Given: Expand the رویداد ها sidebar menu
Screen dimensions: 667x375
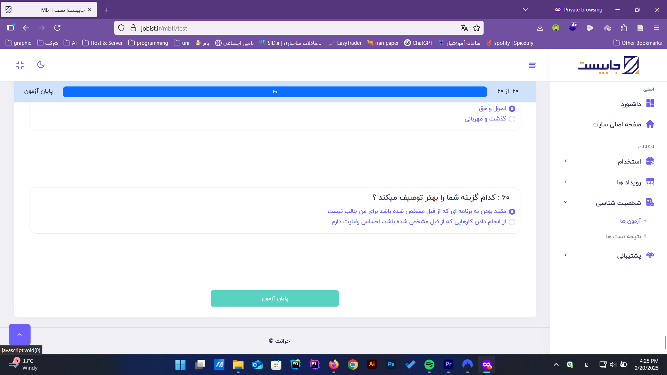Looking at the screenshot, I should [x=629, y=182].
